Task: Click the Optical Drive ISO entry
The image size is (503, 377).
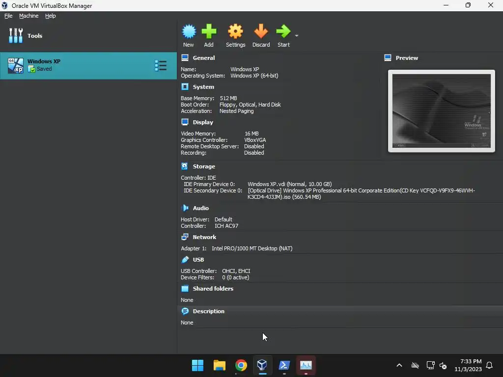Action: [361, 193]
